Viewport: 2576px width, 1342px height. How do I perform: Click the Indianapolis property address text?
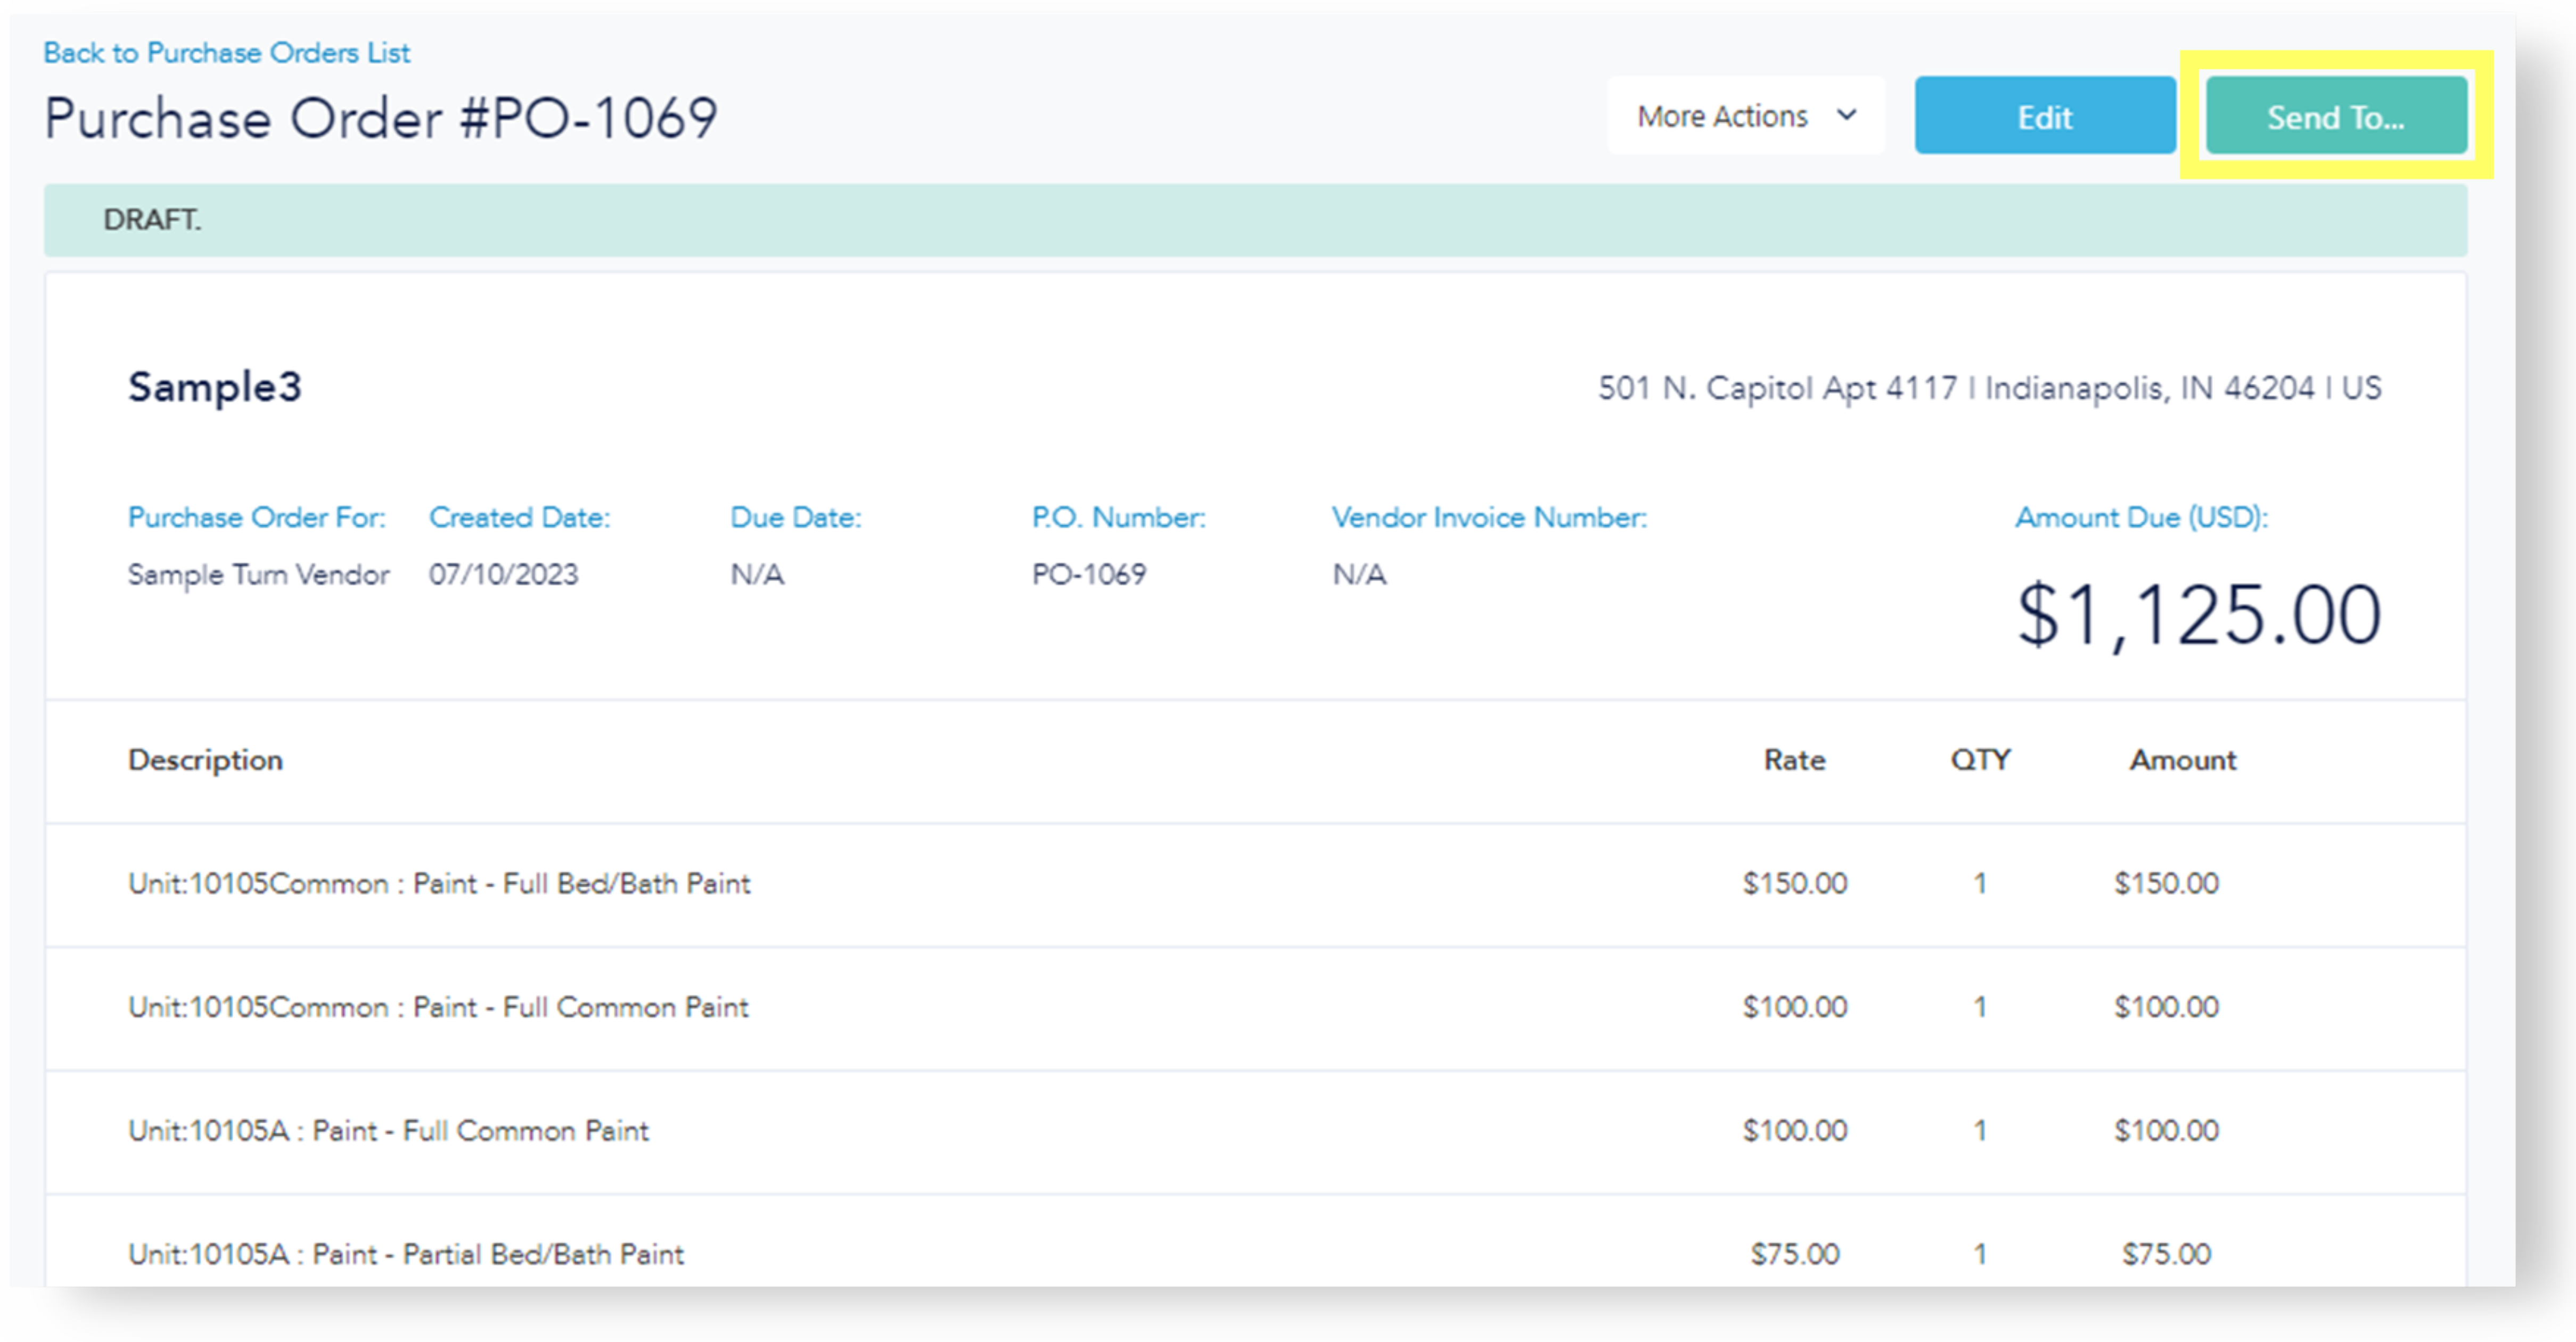1988,388
